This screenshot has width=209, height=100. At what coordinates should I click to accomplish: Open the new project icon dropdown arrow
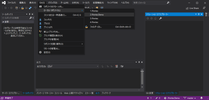pyautogui.click(x=20, y=8)
